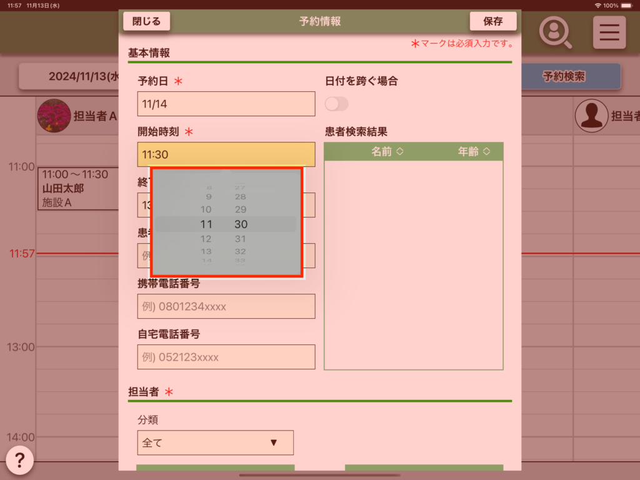Tap the 担当者A flower avatar
The image size is (640, 480).
click(54, 116)
